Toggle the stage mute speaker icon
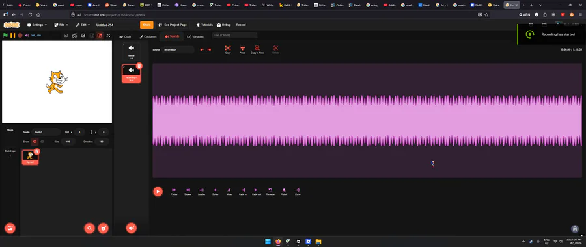The height and width of the screenshot is (247, 586). pos(27,36)
